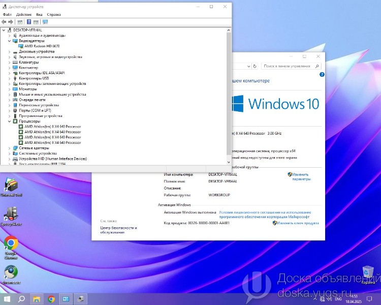Image resolution: width=381 pixels, height=305 pixels.
Task: Click the WORKGROUP value text
Action: [x=219, y=195]
